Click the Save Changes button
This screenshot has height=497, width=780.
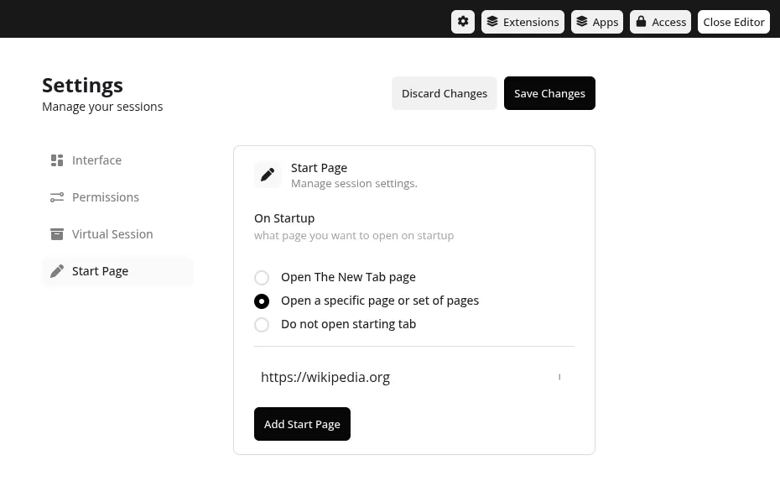(x=549, y=93)
